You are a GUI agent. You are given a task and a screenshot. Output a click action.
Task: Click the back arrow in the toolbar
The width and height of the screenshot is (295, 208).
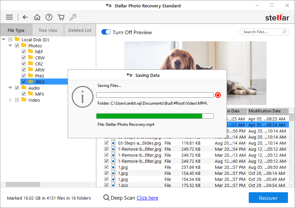coord(25,17)
